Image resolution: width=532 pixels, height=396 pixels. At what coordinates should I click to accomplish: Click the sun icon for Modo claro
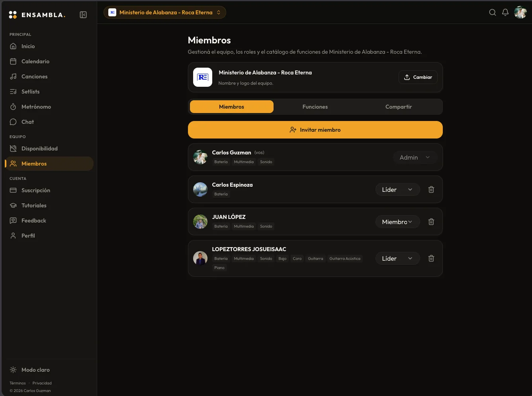[x=13, y=370]
